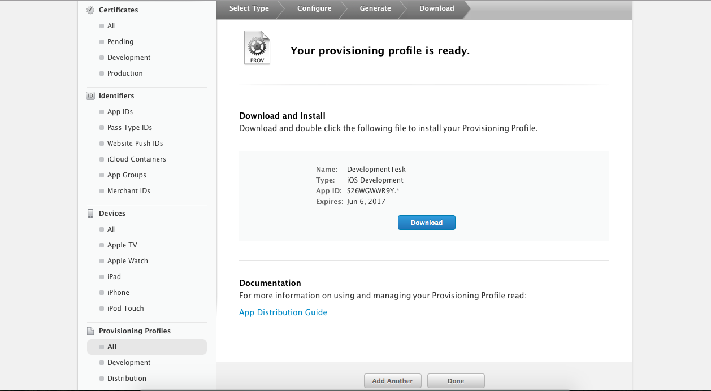
Task: Click the Provisioning Profiles document icon
Action: (x=90, y=331)
